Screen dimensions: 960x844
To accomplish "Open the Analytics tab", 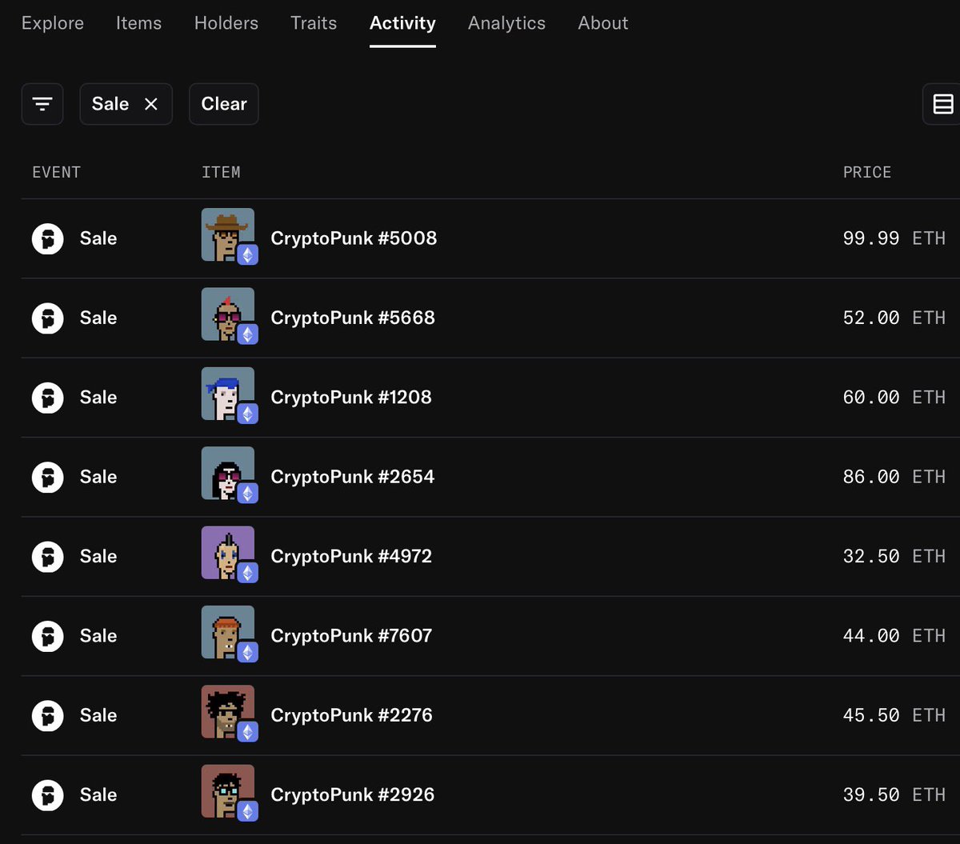I will coord(506,23).
